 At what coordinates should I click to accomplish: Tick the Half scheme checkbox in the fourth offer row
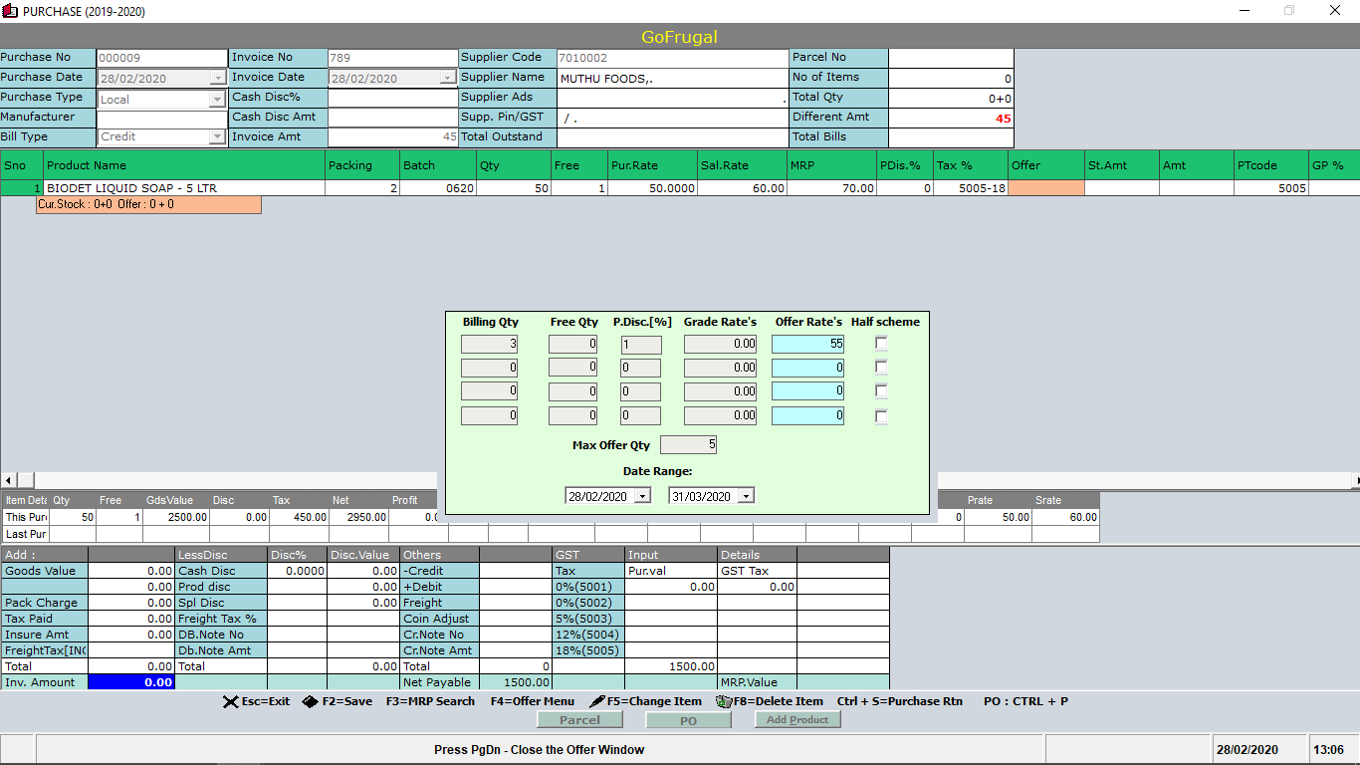[x=881, y=416]
